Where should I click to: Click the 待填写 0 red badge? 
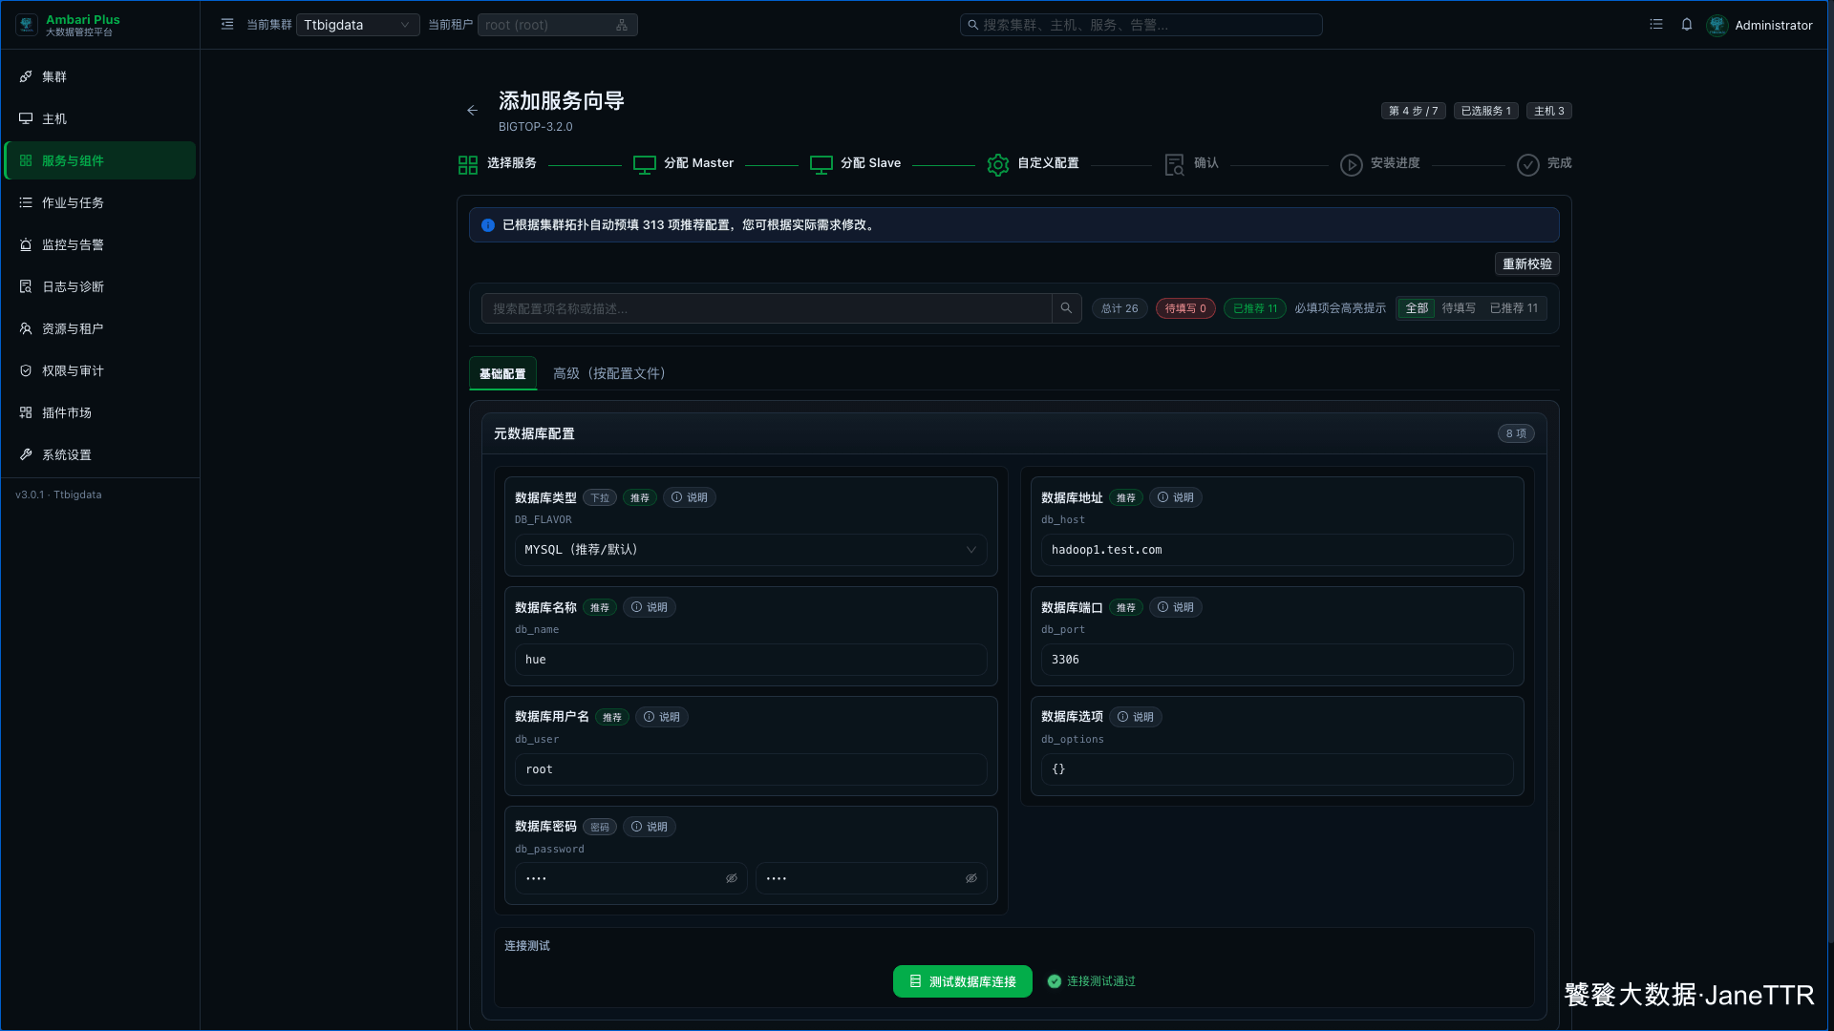[x=1185, y=308]
